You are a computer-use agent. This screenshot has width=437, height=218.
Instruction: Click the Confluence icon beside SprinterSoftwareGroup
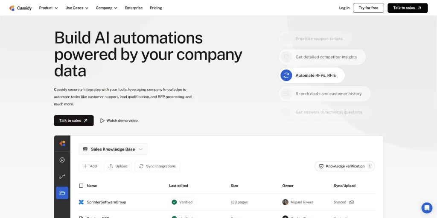[x=81, y=202]
